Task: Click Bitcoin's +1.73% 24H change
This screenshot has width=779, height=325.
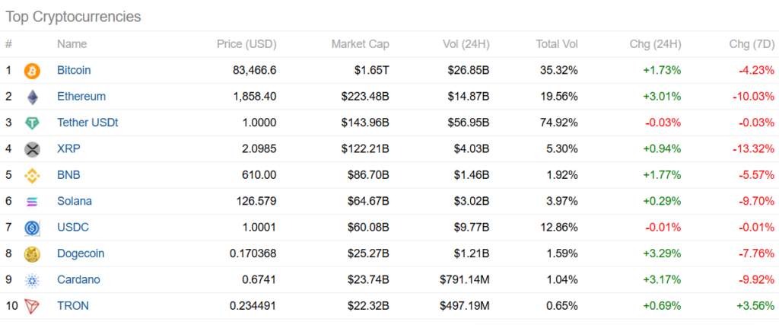Action: coord(662,70)
